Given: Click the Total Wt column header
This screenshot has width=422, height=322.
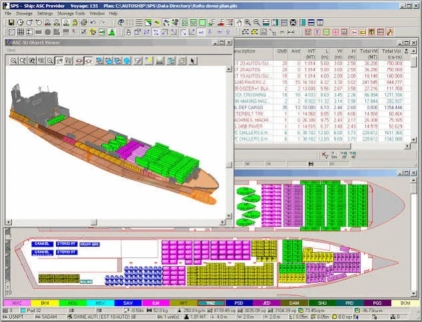Looking at the screenshot, I should pos(368,54).
